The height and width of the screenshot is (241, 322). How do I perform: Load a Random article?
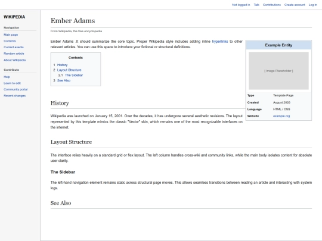(x=14, y=54)
